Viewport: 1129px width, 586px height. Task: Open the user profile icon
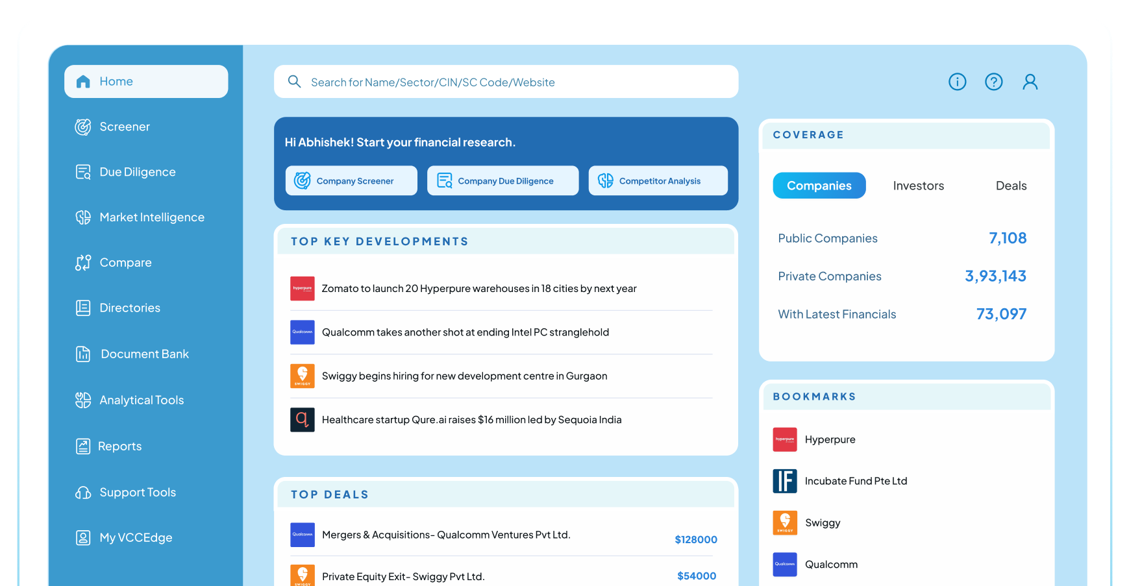(x=1030, y=82)
